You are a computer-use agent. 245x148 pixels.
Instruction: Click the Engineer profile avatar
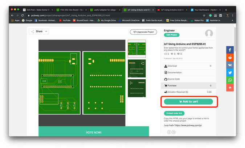coord(209,34)
